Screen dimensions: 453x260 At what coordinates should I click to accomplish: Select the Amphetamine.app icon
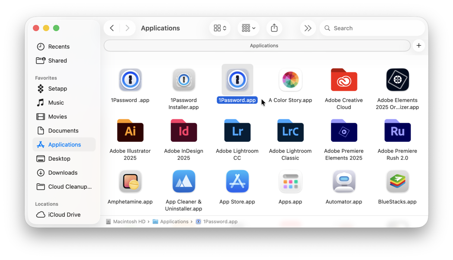coord(130,181)
